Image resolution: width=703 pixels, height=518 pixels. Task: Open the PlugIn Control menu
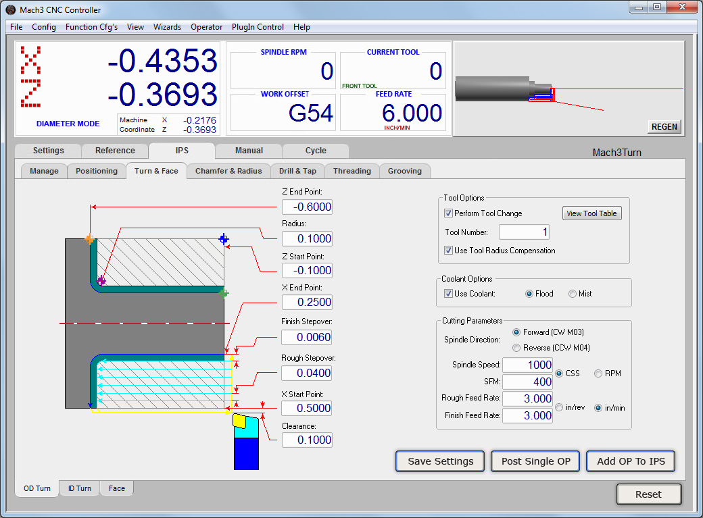258,27
